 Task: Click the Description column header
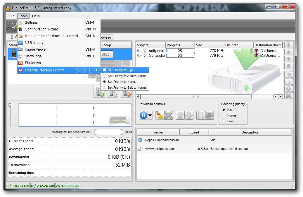tap(250, 132)
